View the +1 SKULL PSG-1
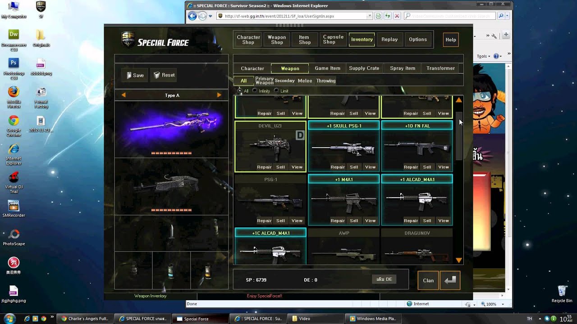This screenshot has width=577, height=324. pyautogui.click(x=370, y=167)
